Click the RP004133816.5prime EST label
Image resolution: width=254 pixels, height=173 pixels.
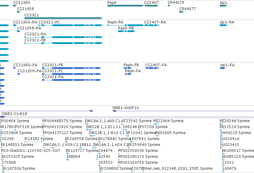click(62, 127)
